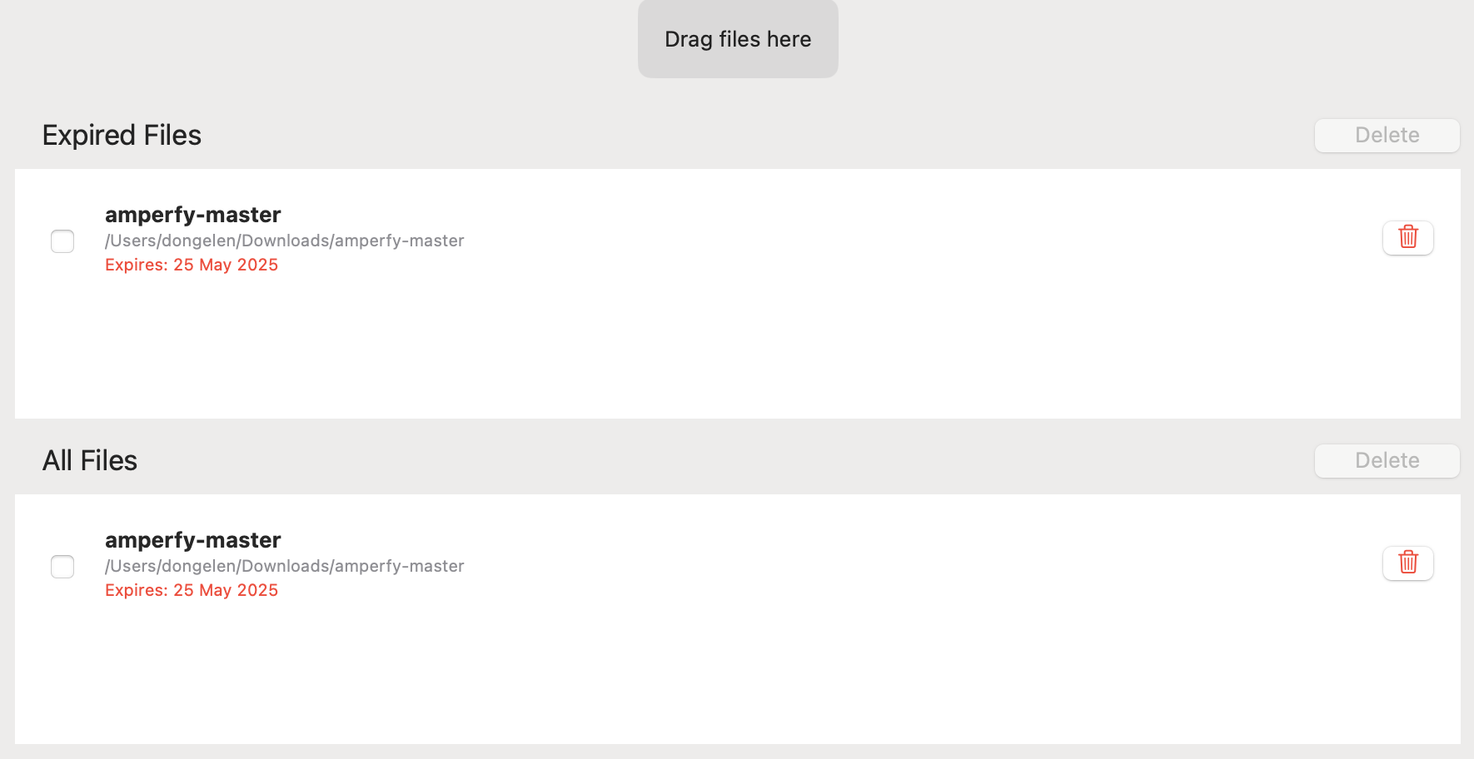Check the amperfy-master checkbox under All Files
Viewport: 1474px width, 759px height.
pyautogui.click(x=62, y=567)
